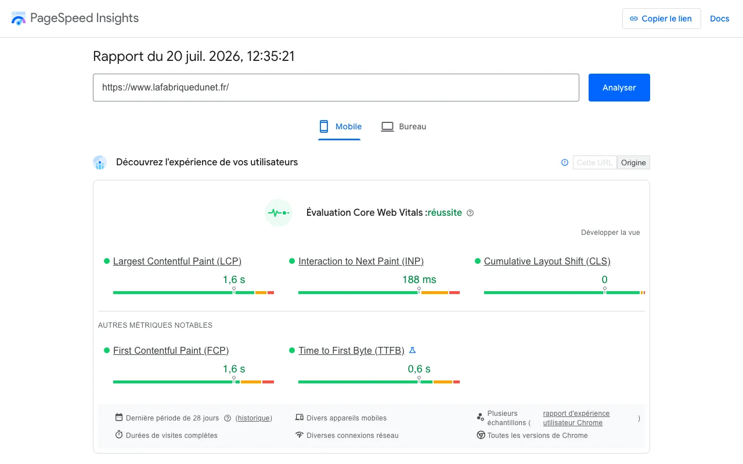Open the historique link
Image resolution: width=743 pixels, height=464 pixels.
coord(254,418)
